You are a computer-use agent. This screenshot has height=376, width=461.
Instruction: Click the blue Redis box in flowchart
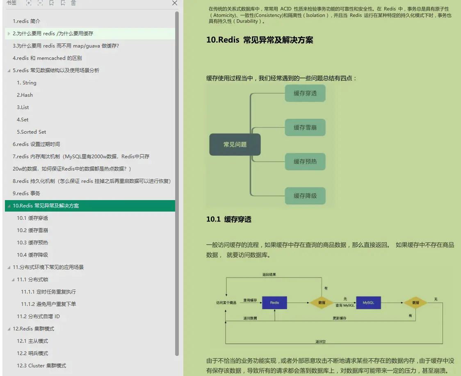coord(274,303)
